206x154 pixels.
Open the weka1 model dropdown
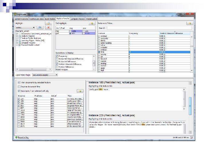pyautogui.click(x=33, y=28)
